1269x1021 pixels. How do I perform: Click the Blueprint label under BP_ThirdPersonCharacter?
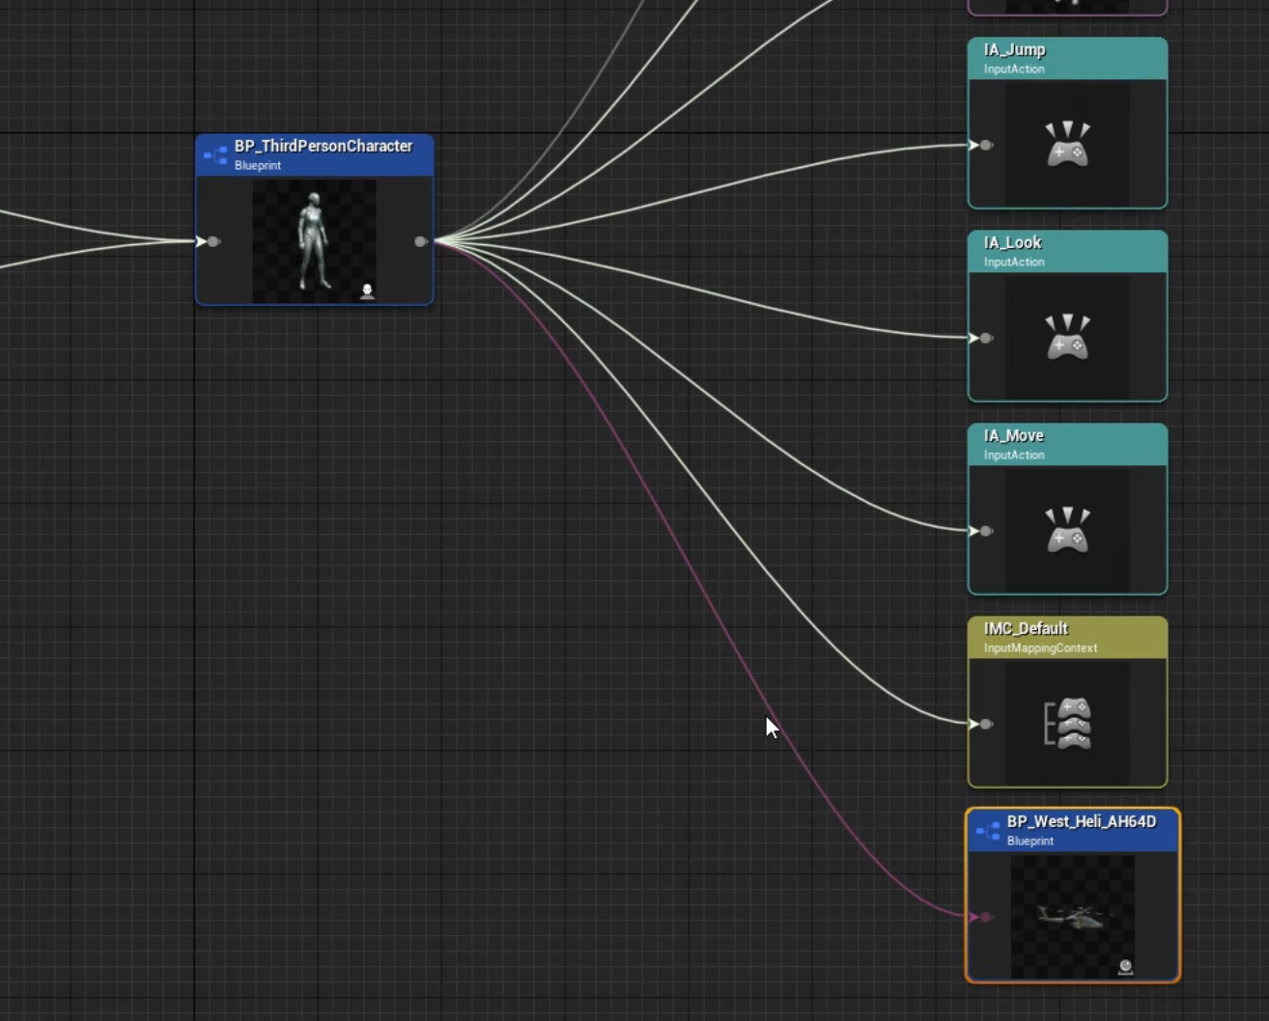pos(257,165)
